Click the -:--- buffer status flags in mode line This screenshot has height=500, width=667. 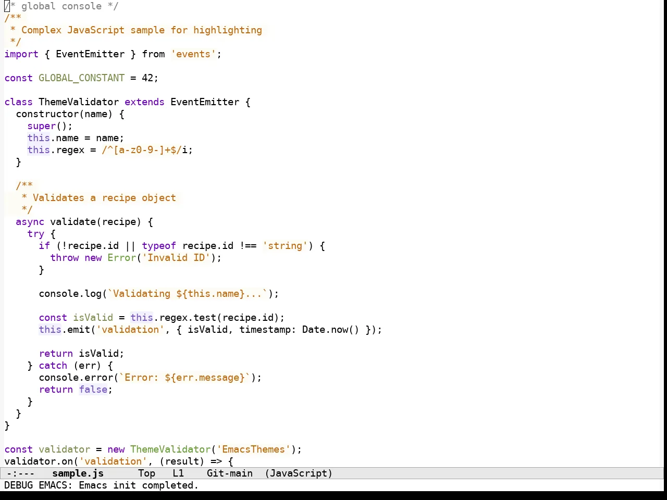coord(20,473)
